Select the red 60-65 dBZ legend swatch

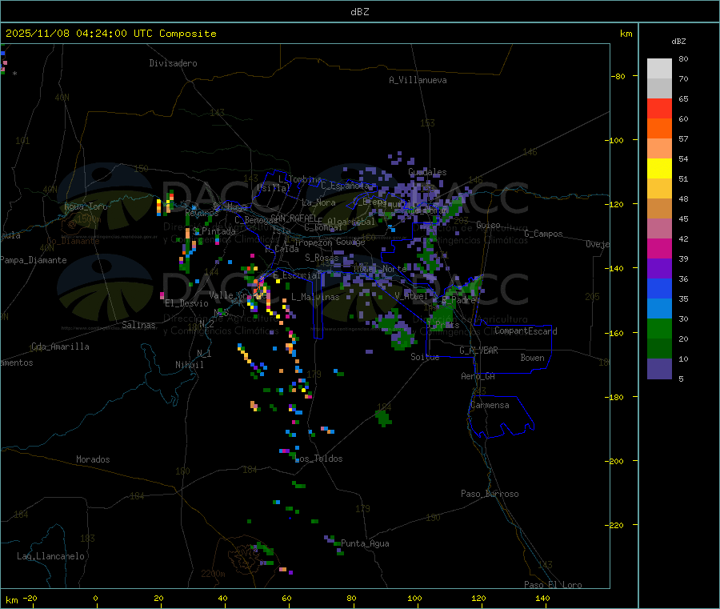[659, 108]
